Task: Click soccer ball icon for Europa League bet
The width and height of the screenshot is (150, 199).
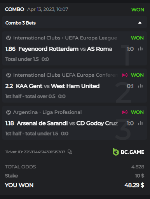Action: click(x=9, y=38)
